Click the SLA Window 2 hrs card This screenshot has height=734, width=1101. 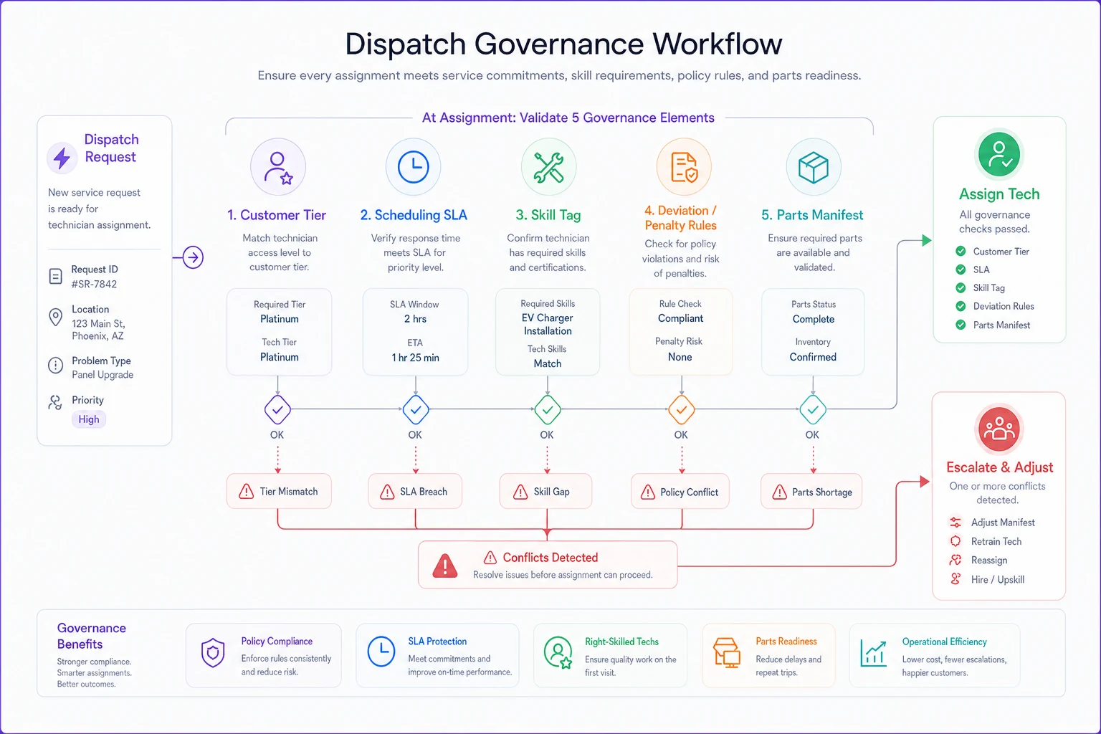(x=415, y=332)
